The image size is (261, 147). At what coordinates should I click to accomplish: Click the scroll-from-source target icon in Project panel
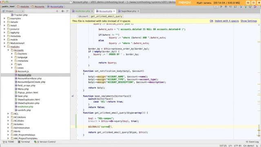click(x=57, y=11)
